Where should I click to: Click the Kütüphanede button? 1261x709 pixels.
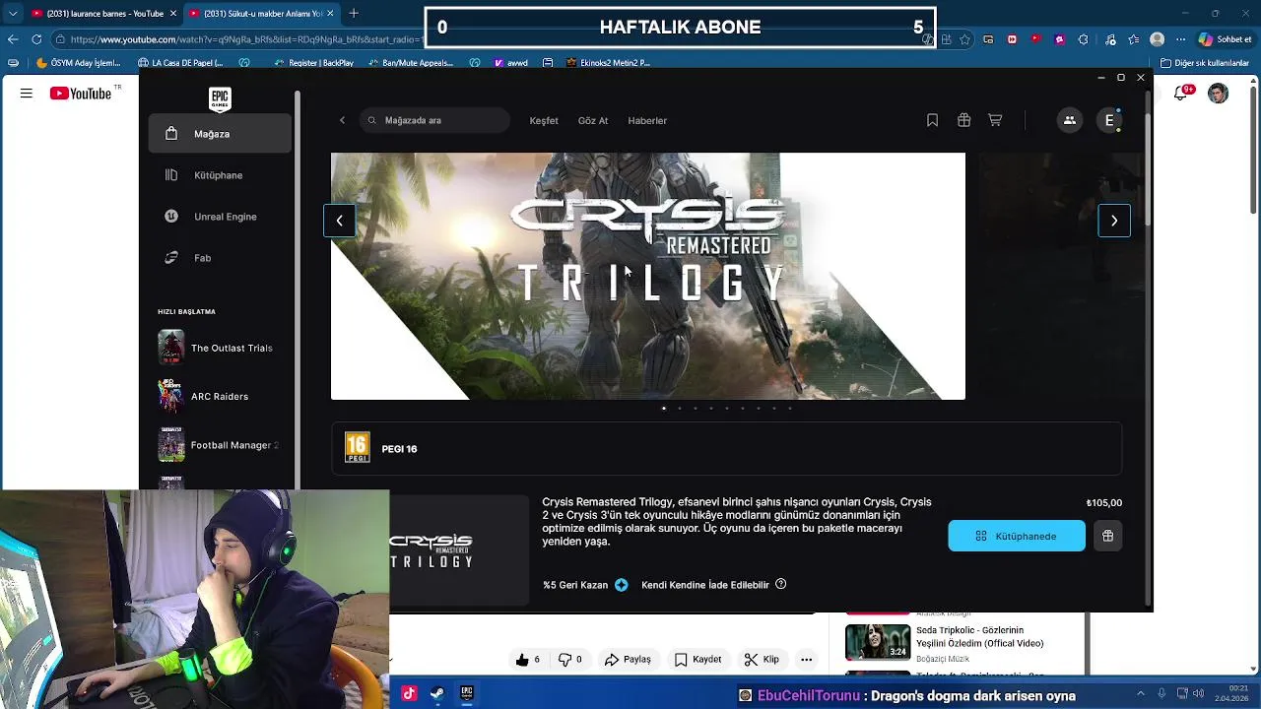[1017, 536]
